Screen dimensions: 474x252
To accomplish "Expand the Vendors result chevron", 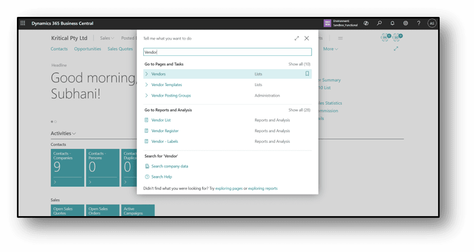I will [x=147, y=74].
